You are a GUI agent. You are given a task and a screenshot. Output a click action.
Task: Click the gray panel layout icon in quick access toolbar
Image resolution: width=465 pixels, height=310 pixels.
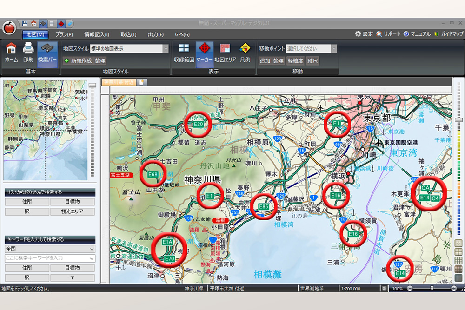click(52, 24)
